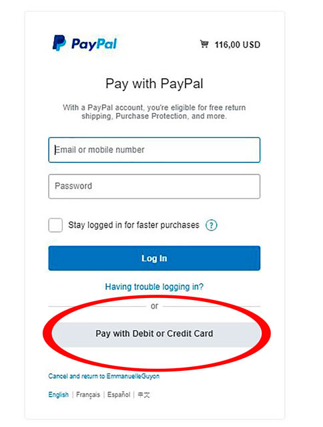The width and height of the screenshot is (323, 427).
Task: Switch language to Français
Action: tap(88, 395)
